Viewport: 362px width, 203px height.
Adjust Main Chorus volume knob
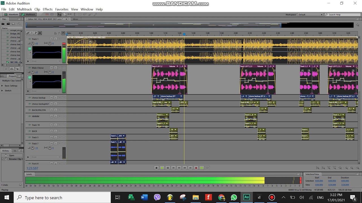33,72
